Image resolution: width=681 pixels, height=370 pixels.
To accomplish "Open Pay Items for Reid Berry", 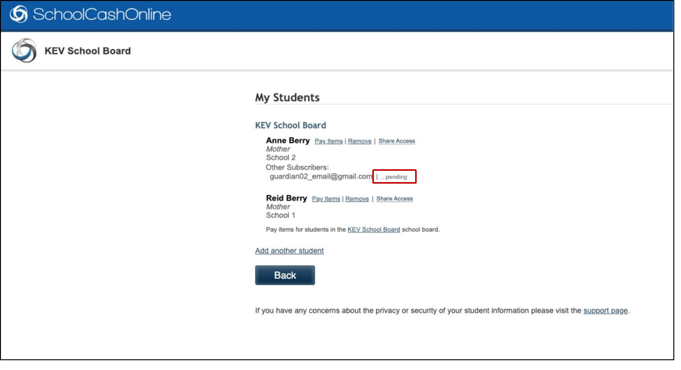I will coord(326,199).
